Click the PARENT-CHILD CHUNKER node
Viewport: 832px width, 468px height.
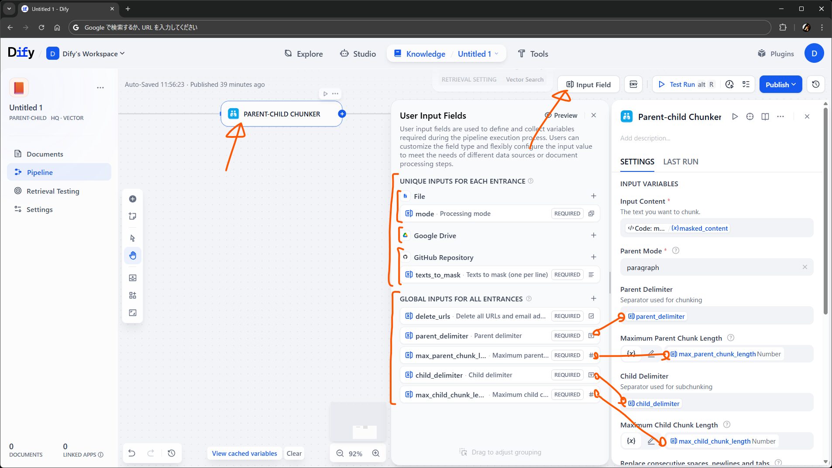pos(282,114)
